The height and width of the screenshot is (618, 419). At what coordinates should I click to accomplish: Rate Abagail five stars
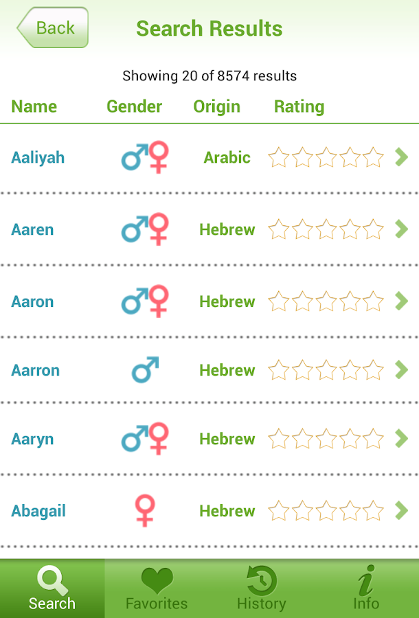pos(374,510)
